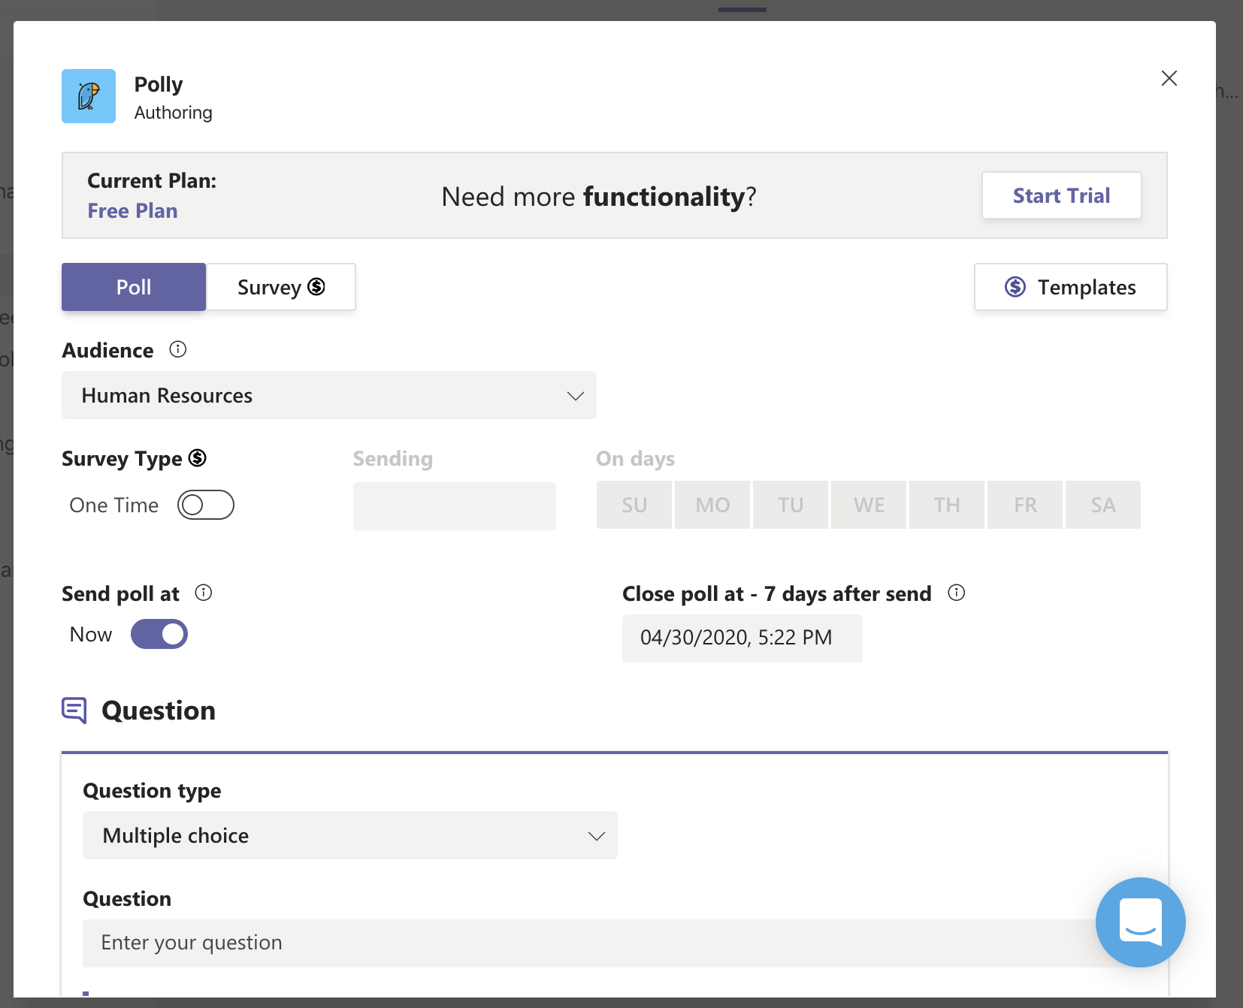Select the SU day button
Screen dimensions: 1243x1008
[634, 505]
